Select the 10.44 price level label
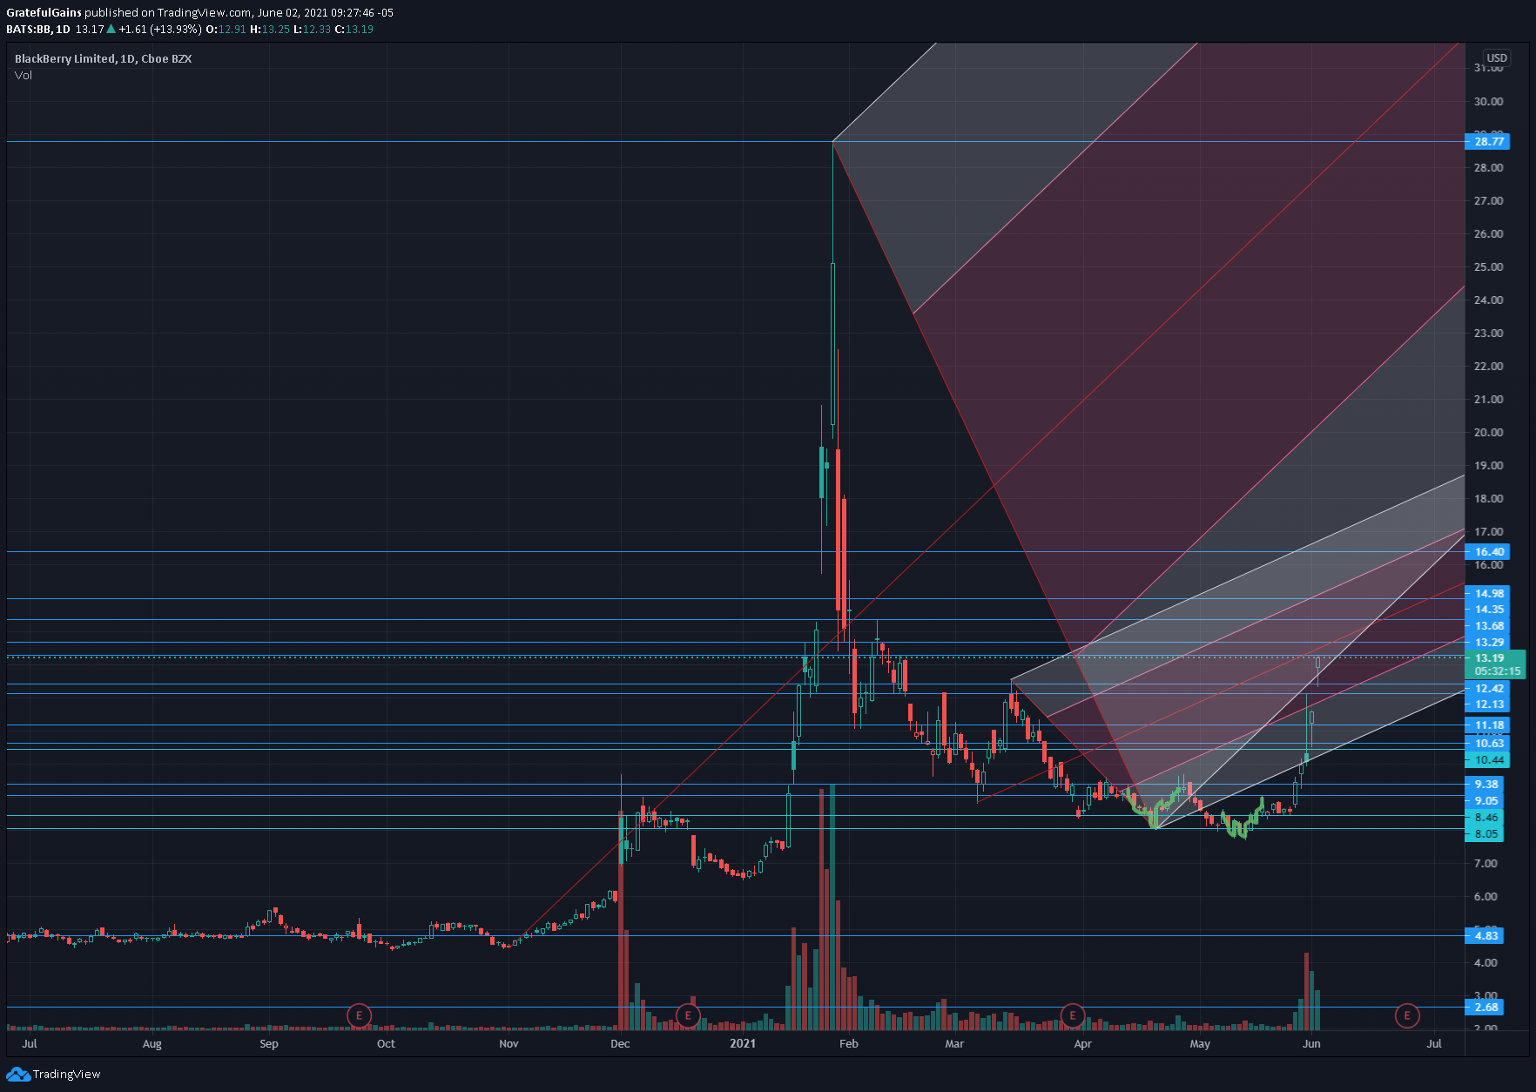 click(x=1488, y=759)
